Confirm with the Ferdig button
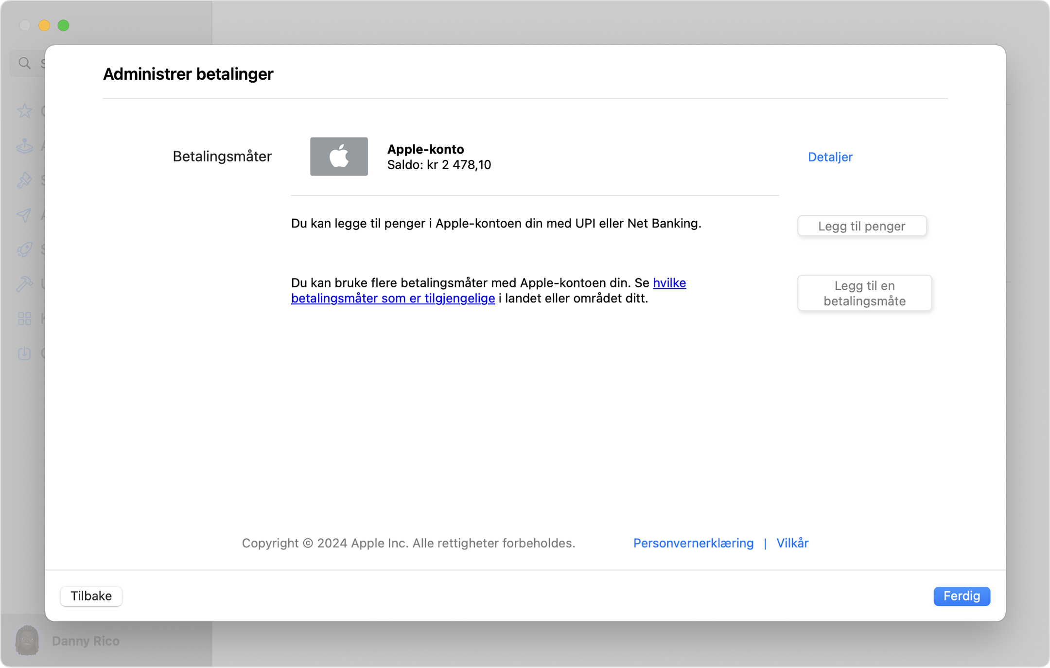The height and width of the screenshot is (668, 1050). click(962, 596)
